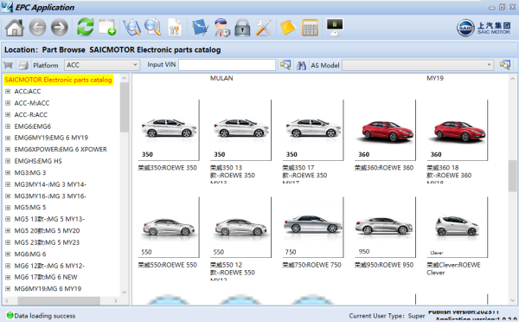
Task: Expand the EMG6:EMG6 node
Action: (x=8, y=126)
